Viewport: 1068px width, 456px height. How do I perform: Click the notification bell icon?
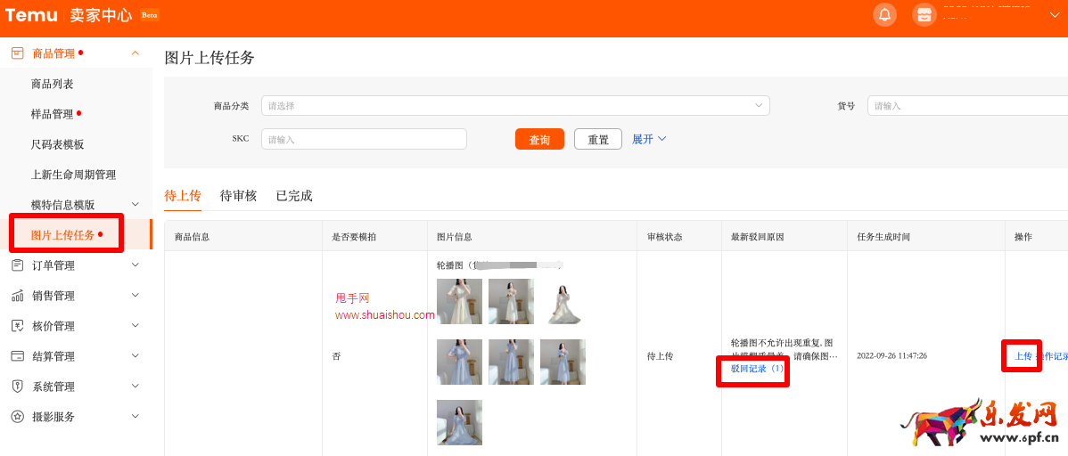(x=884, y=14)
